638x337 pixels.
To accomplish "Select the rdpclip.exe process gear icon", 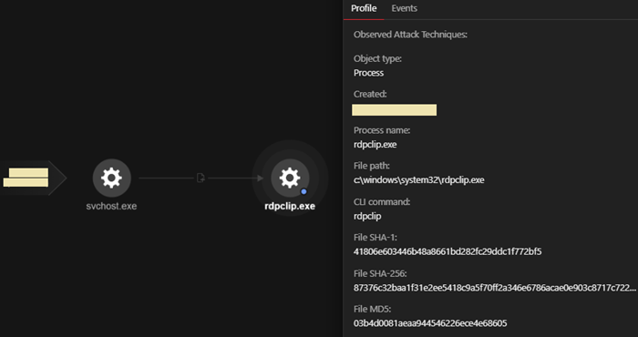I will click(x=290, y=178).
